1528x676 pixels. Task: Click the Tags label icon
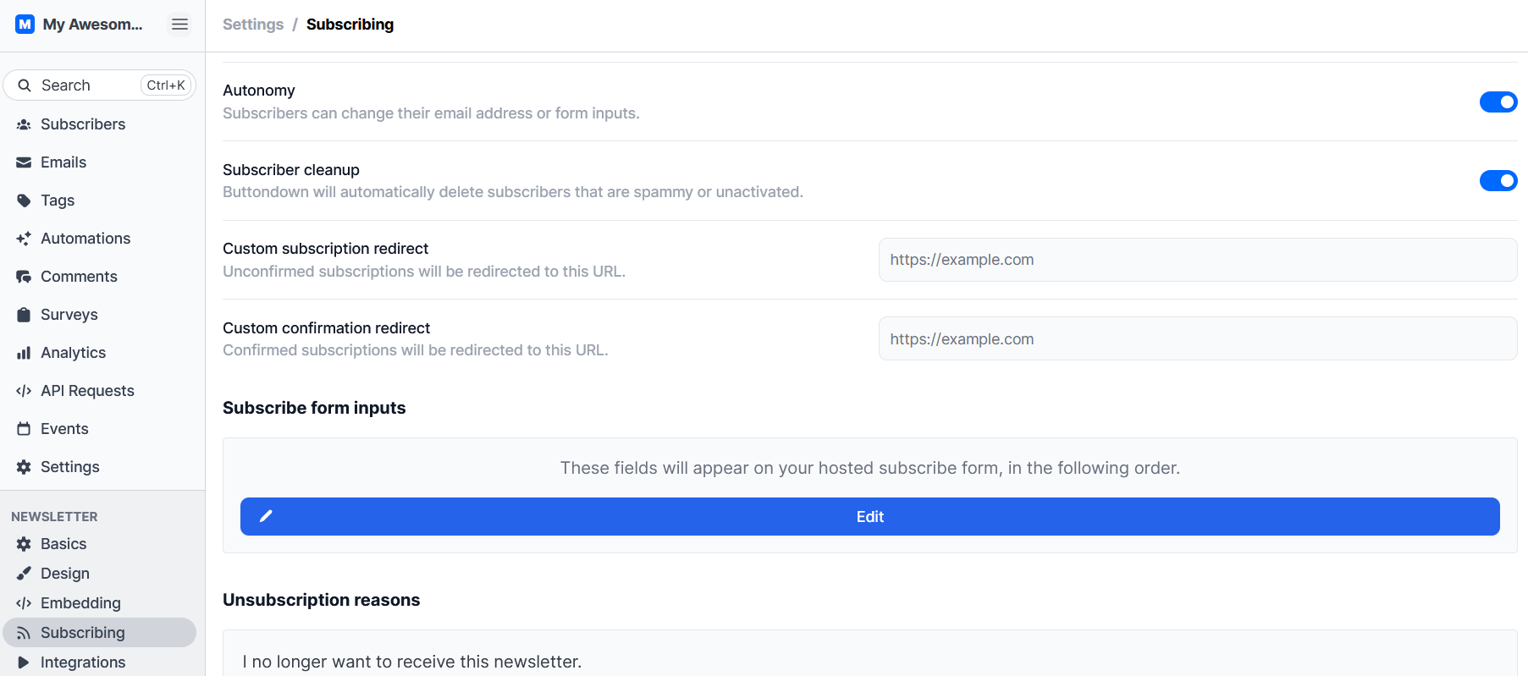click(24, 201)
